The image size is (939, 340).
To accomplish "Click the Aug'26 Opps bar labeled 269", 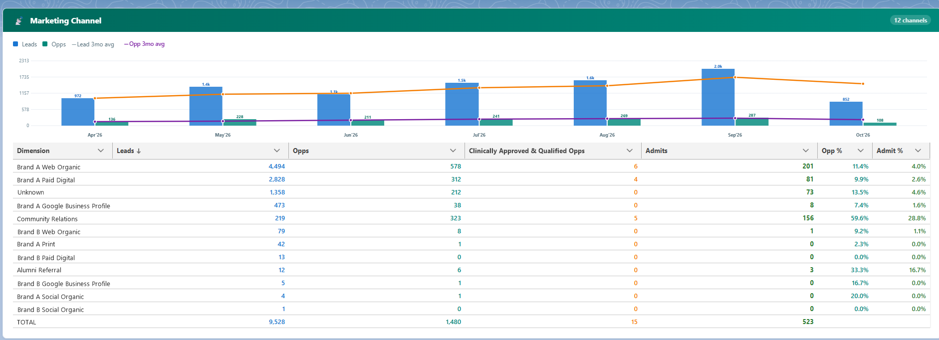I will [x=624, y=122].
